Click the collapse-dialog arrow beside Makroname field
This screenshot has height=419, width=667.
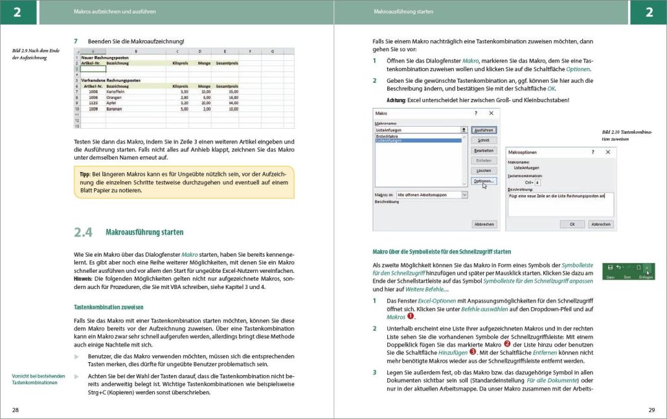[464, 130]
